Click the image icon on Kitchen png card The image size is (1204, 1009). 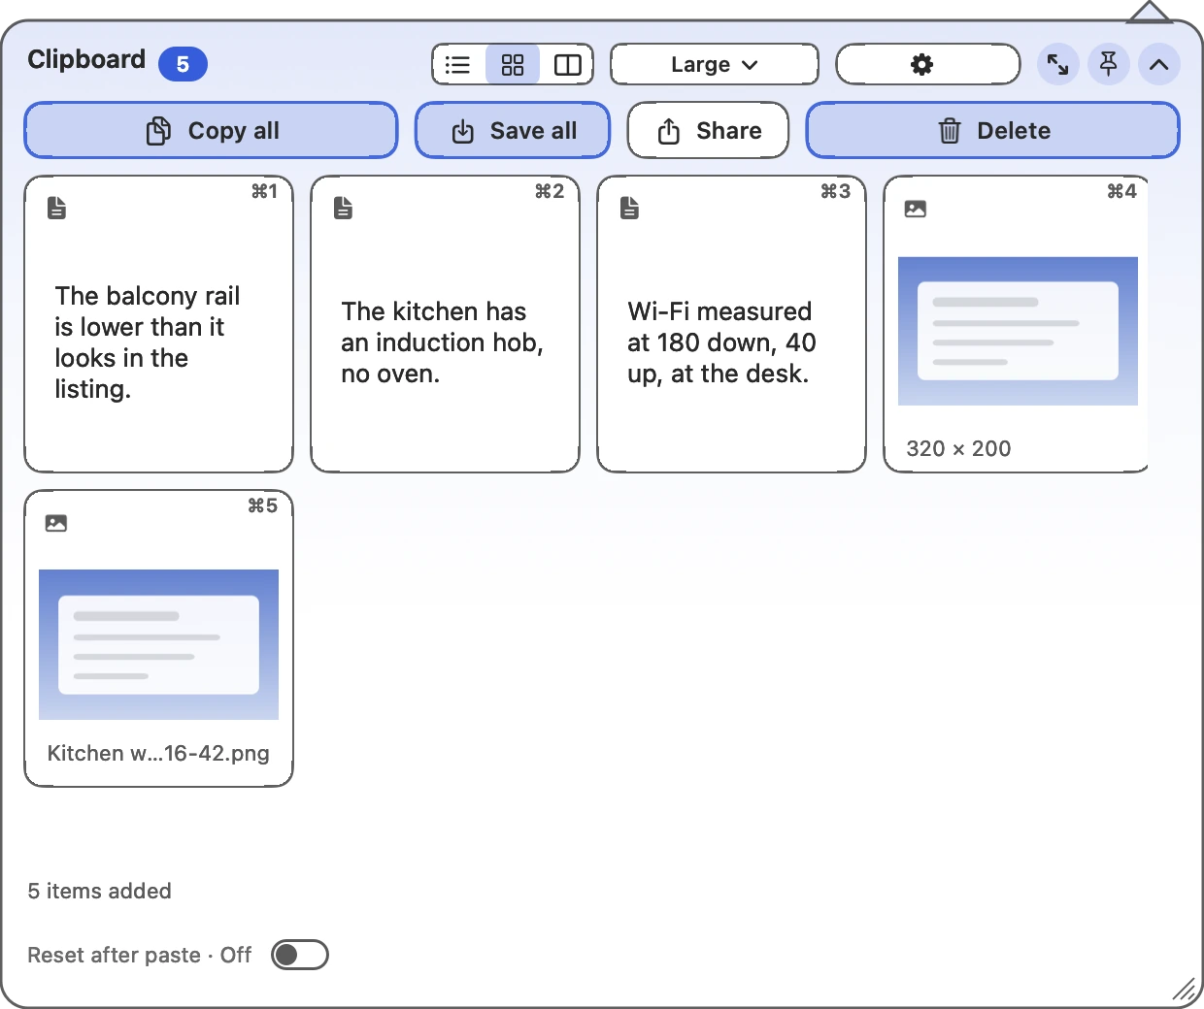click(x=56, y=523)
